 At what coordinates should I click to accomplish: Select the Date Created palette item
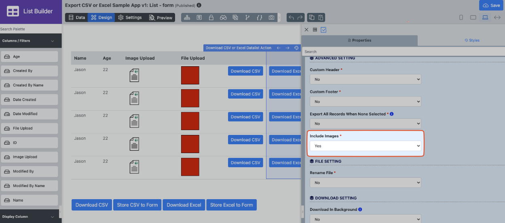point(30,100)
